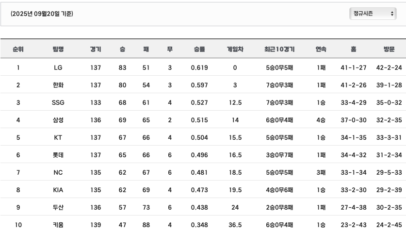Click KIA's away record 29-2-39
406x232 pixels.
coord(389,190)
